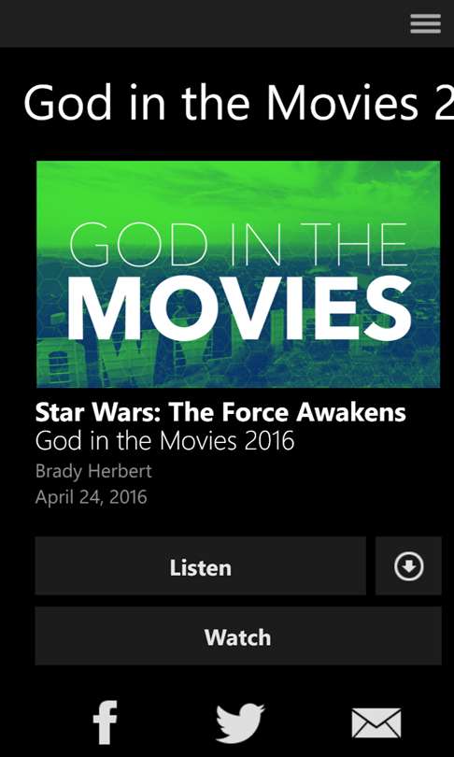Click speaker name Brady Herbert
The image size is (454, 757).
(93, 471)
